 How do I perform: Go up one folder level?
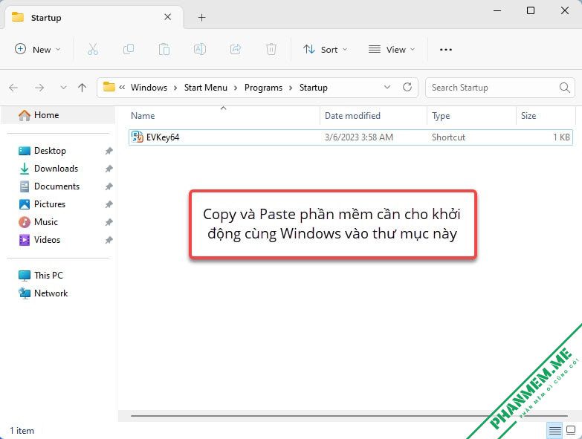click(82, 88)
